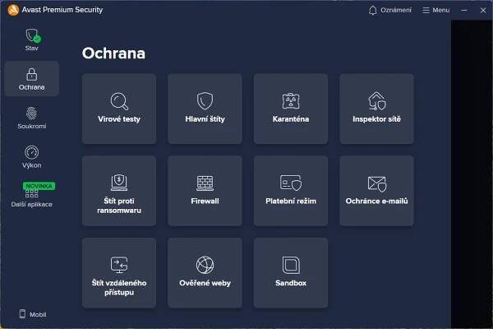
Task: Click the Avast logo icon
Action: pyautogui.click(x=13, y=10)
